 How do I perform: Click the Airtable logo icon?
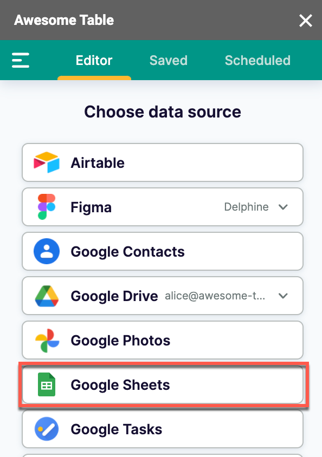tap(47, 162)
